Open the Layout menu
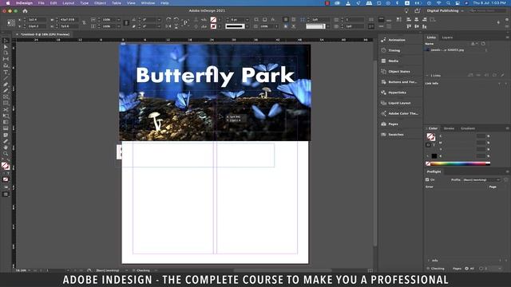 click(69, 3)
